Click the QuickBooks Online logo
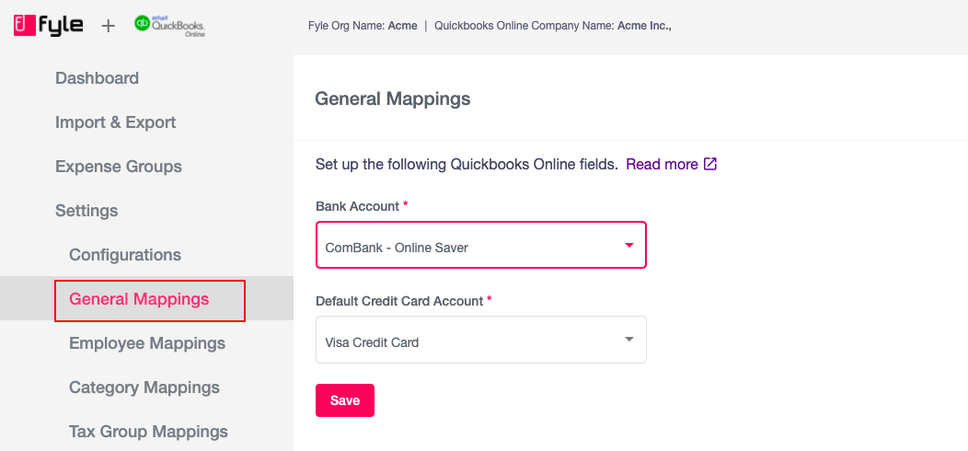This screenshot has width=968, height=451. [170, 26]
